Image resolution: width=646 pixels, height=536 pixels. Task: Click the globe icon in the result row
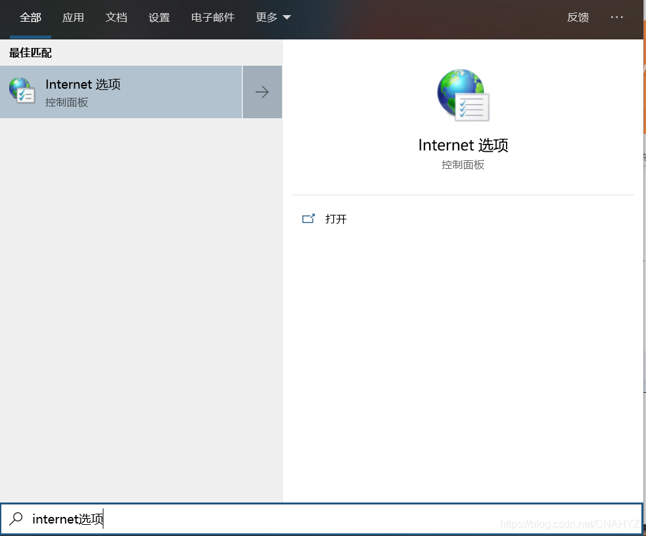(22, 91)
